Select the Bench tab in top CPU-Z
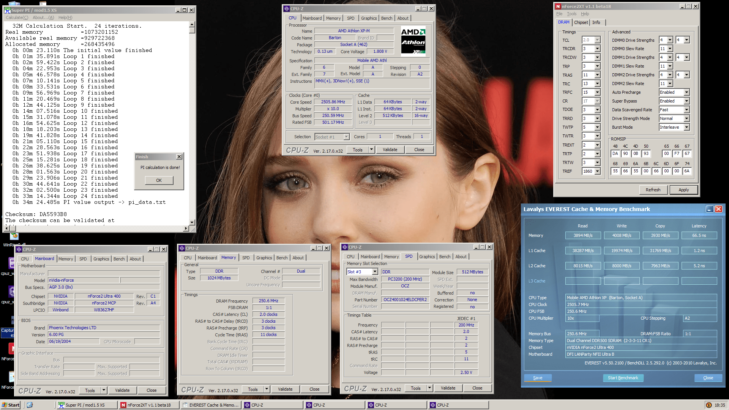This screenshot has height=410, width=729. 387,18
